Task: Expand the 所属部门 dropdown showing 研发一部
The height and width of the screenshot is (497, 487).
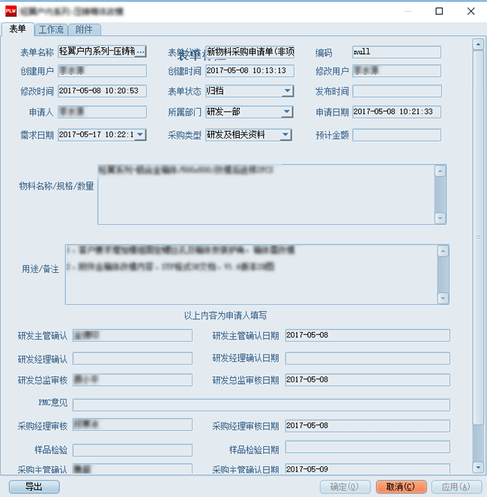Action: tap(288, 112)
